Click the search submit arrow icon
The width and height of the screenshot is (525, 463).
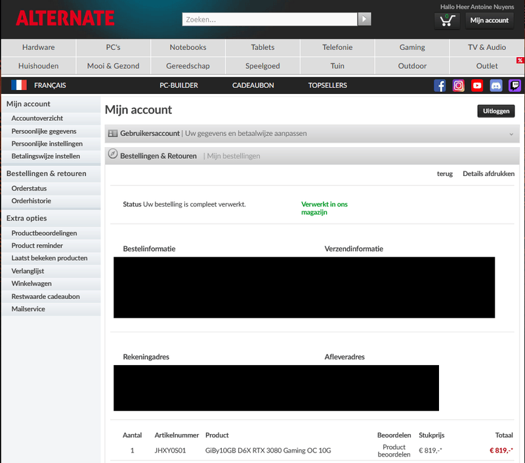[x=364, y=19]
